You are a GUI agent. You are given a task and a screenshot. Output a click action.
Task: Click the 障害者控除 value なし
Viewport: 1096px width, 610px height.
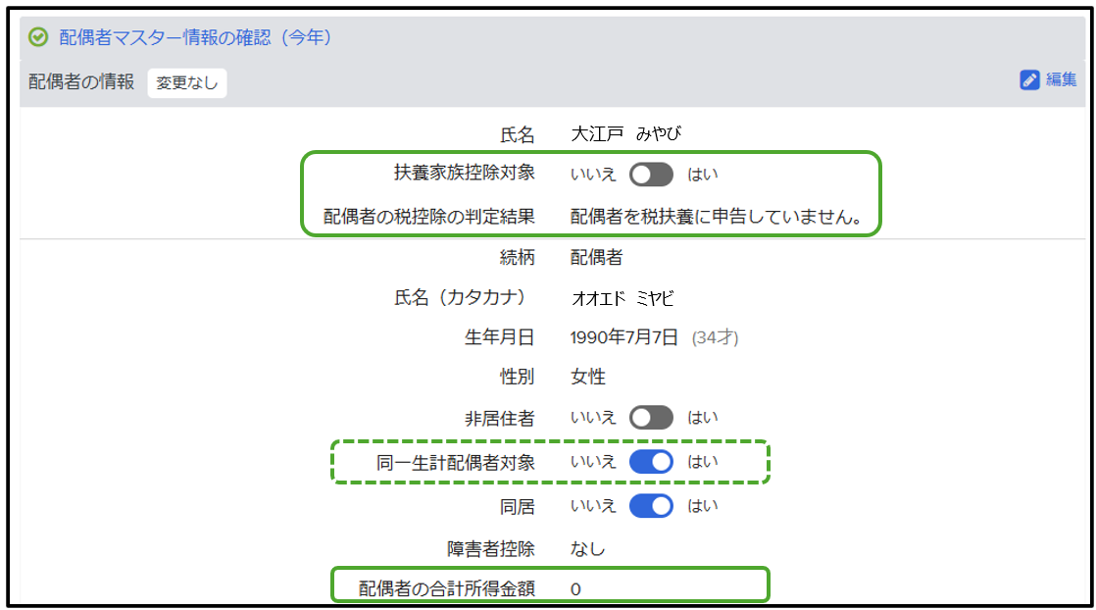pyautogui.click(x=588, y=549)
